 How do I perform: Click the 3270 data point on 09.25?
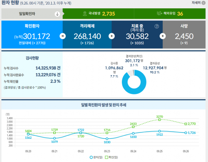(159, 120)
